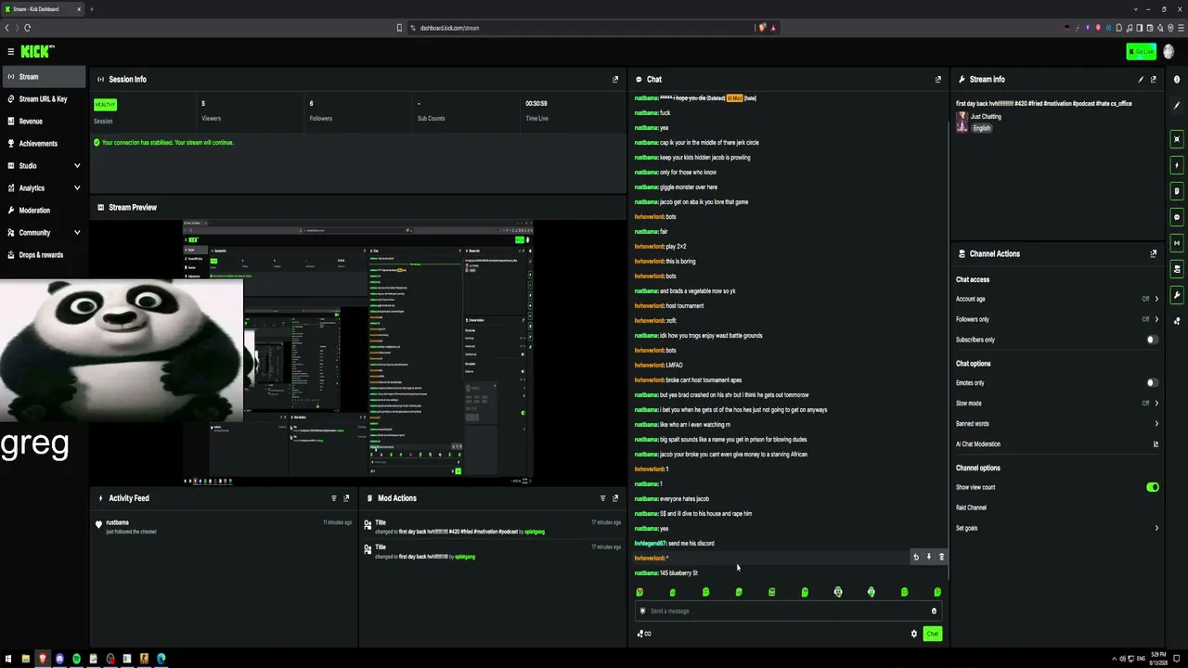Click the green Go Live button
The height and width of the screenshot is (668, 1188).
coord(1142,52)
